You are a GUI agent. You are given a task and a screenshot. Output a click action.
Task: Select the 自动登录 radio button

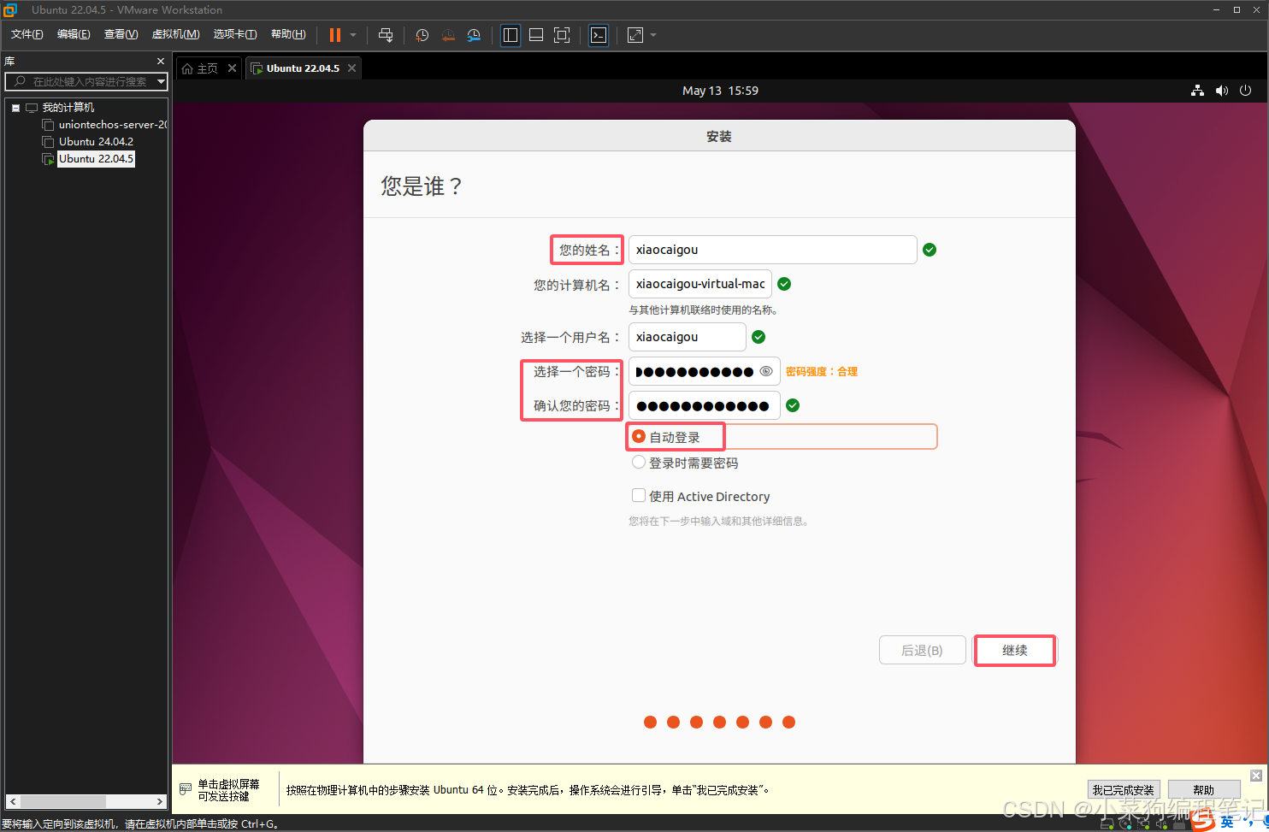tap(638, 436)
